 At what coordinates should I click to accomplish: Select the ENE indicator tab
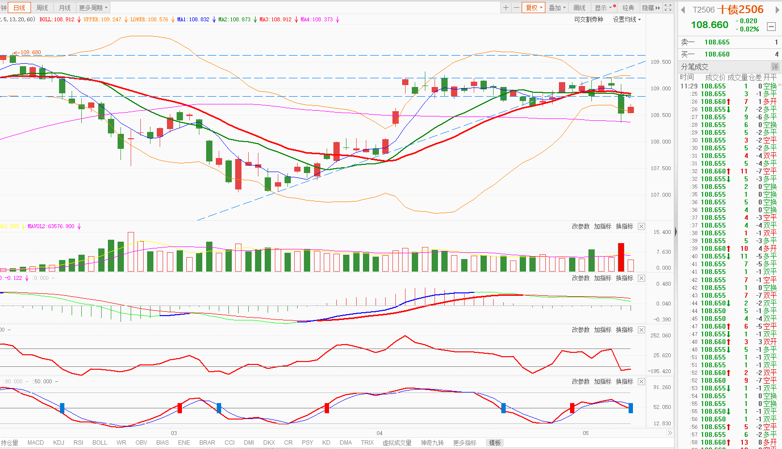point(184,443)
